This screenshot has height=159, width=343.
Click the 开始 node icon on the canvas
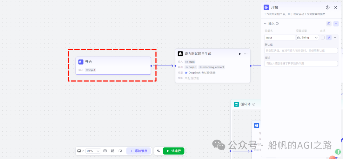point(81,62)
